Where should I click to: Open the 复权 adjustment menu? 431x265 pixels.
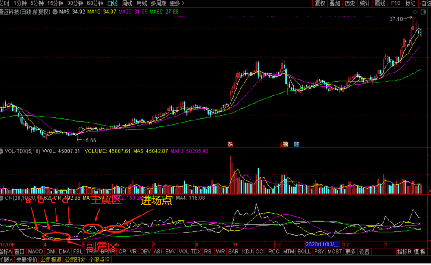click(320, 3)
